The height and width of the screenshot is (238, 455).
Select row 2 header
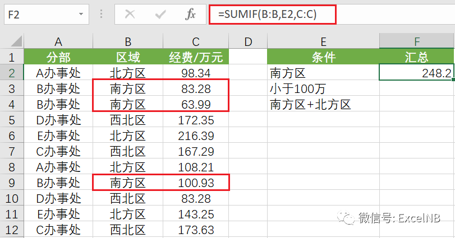12,72
